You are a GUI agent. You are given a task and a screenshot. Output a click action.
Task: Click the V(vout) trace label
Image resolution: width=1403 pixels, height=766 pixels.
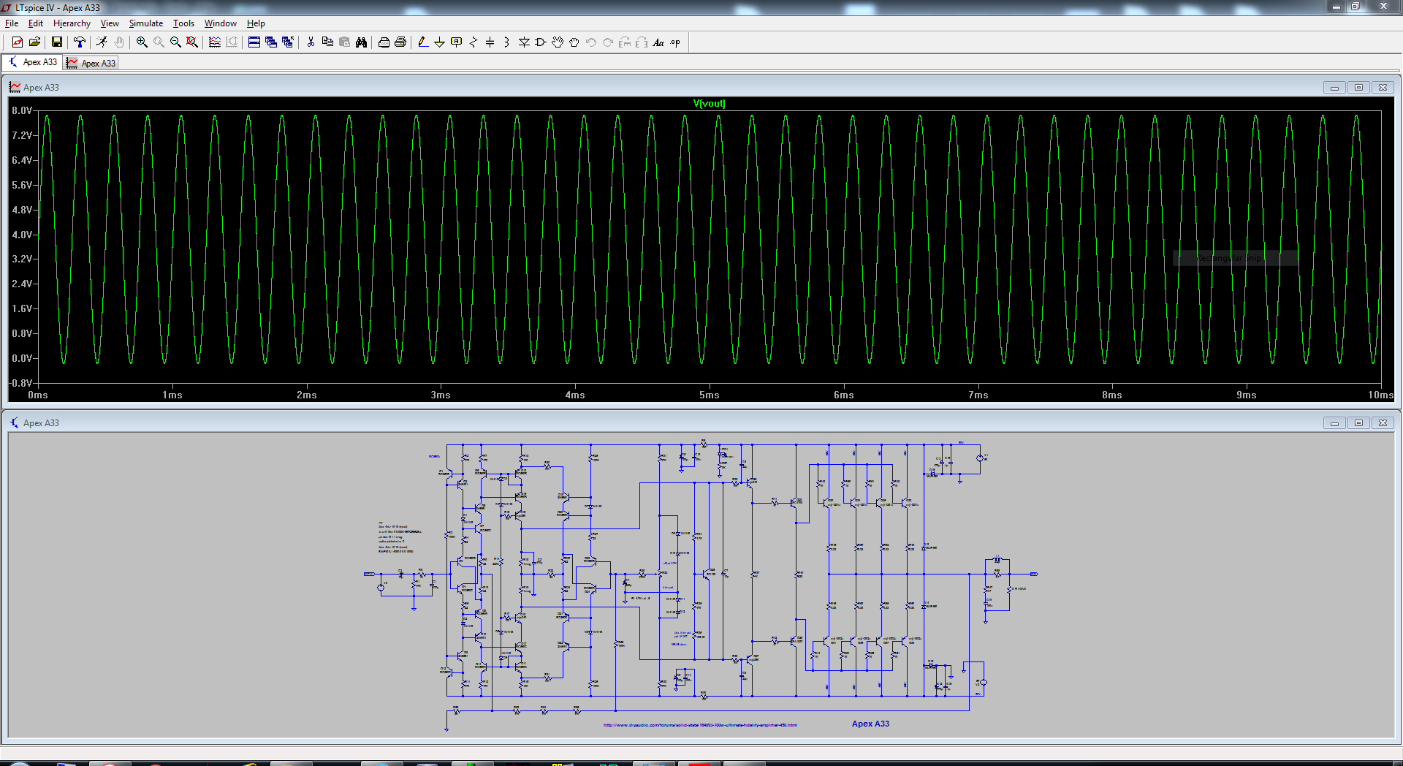[x=709, y=103]
